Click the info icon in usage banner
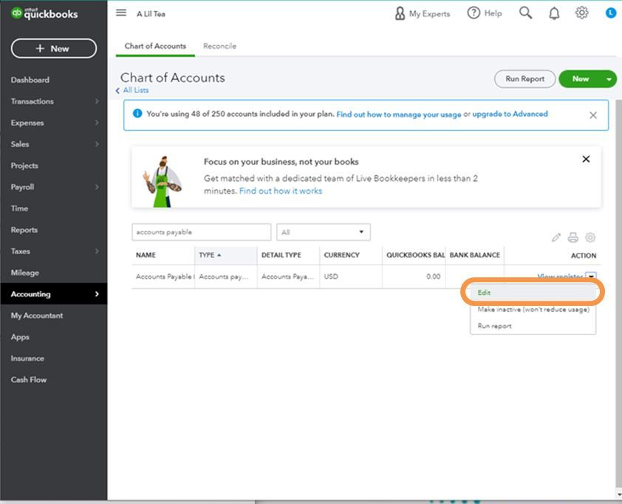 tap(137, 114)
